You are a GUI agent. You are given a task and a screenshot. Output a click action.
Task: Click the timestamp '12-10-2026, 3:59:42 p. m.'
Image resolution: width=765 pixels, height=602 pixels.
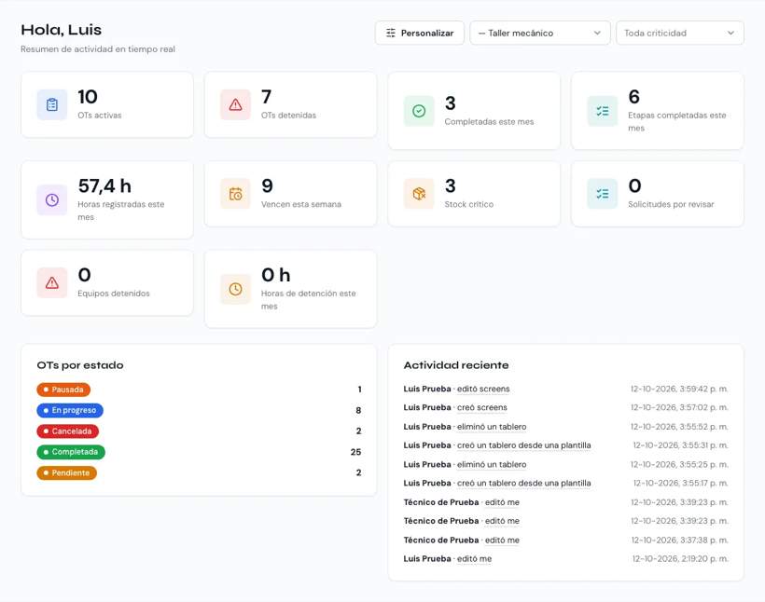point(679,389)
